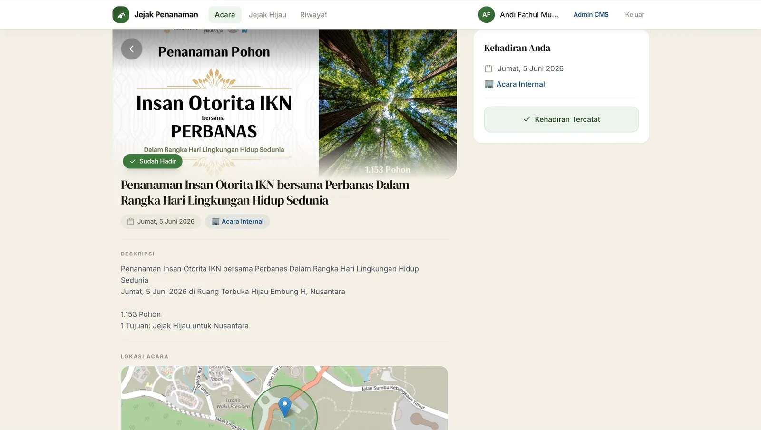Click Keluar to log out
The width and height of the screenshot is (761, 430).
tap(634, 15)
